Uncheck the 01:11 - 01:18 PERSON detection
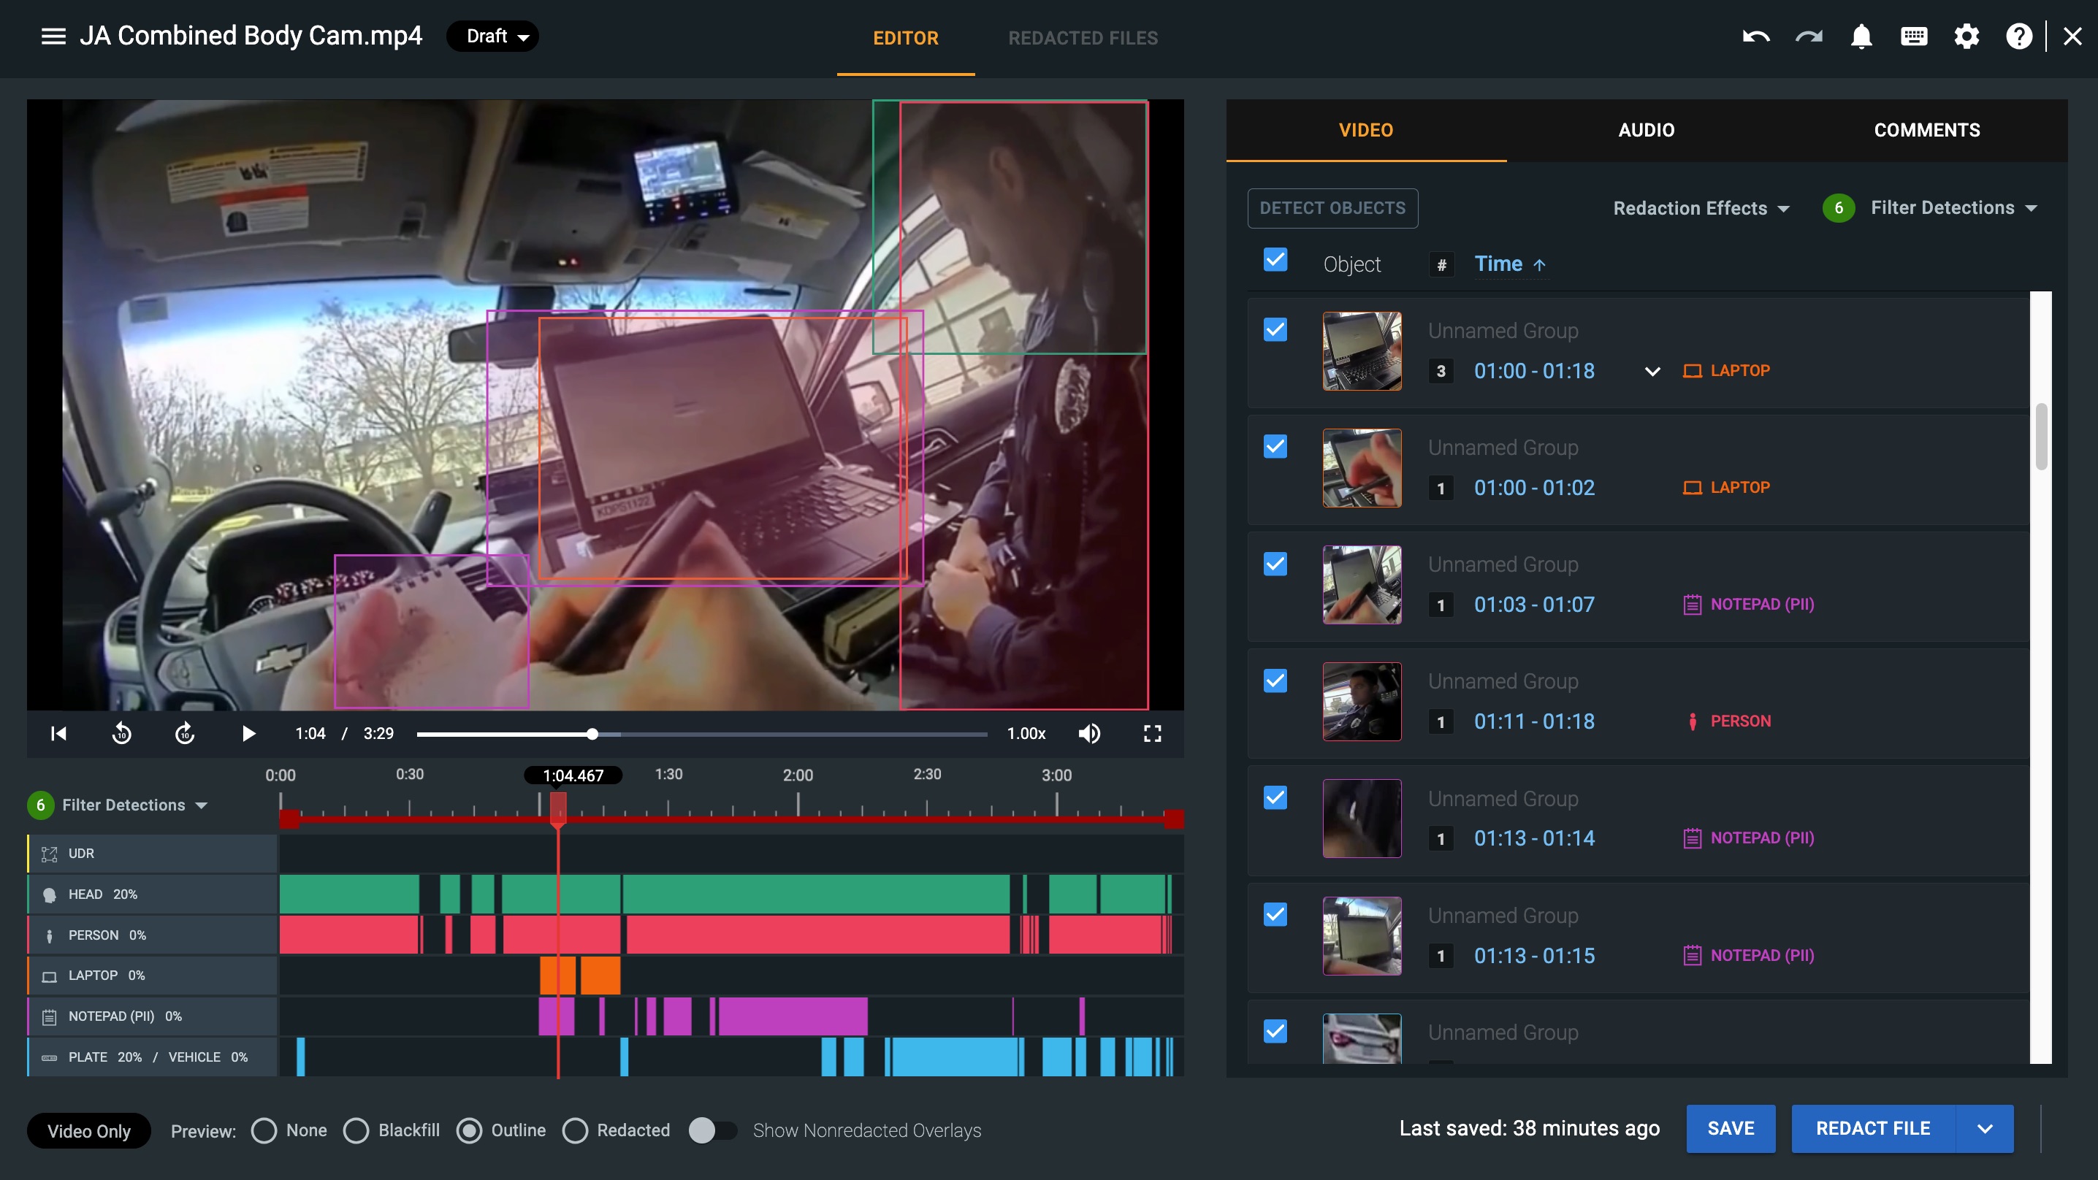This screenshot has width=2098, height=1180. [1275, 681]
